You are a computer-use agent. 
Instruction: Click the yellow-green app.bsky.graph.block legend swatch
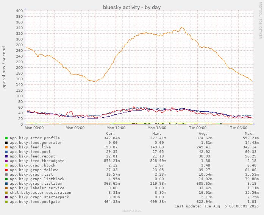[x=6, y=165]
